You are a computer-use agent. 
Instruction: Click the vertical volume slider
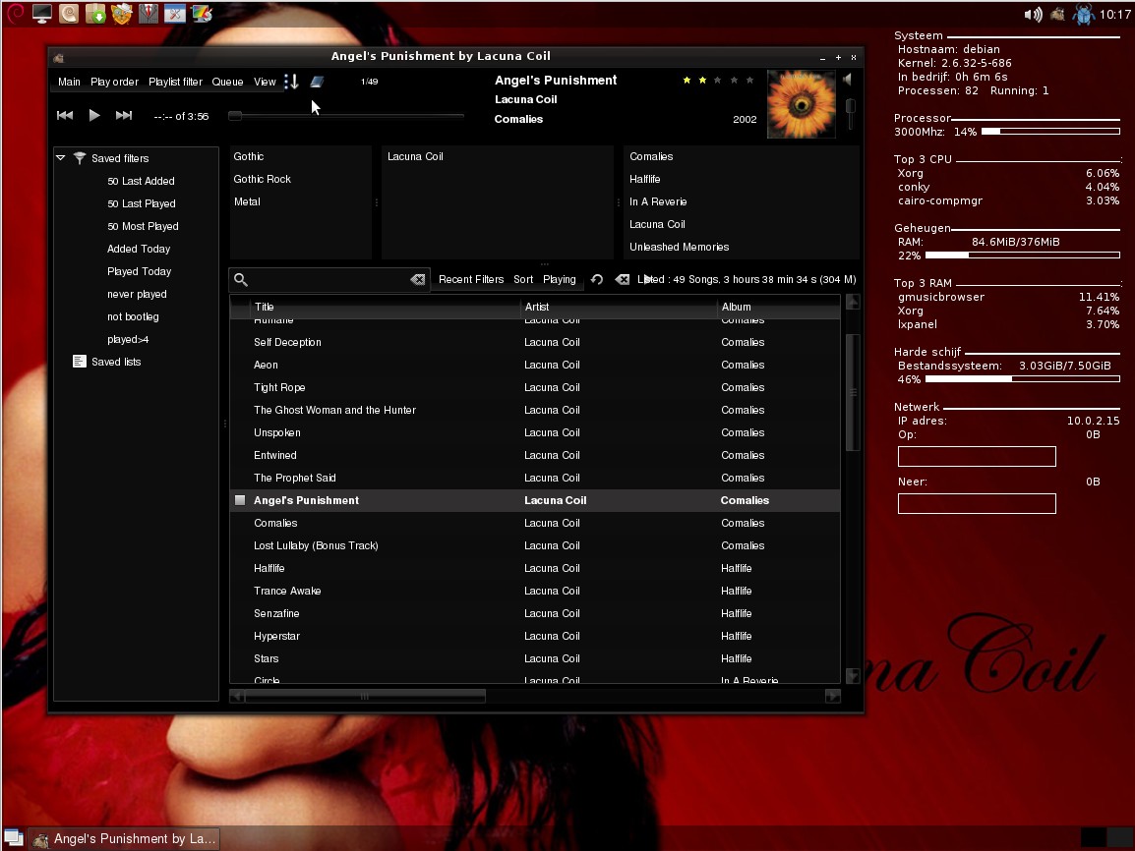(x=851, y=114)
